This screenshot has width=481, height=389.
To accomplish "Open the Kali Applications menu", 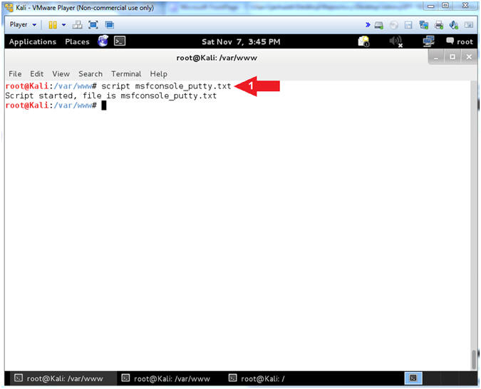I will point(33,42).
